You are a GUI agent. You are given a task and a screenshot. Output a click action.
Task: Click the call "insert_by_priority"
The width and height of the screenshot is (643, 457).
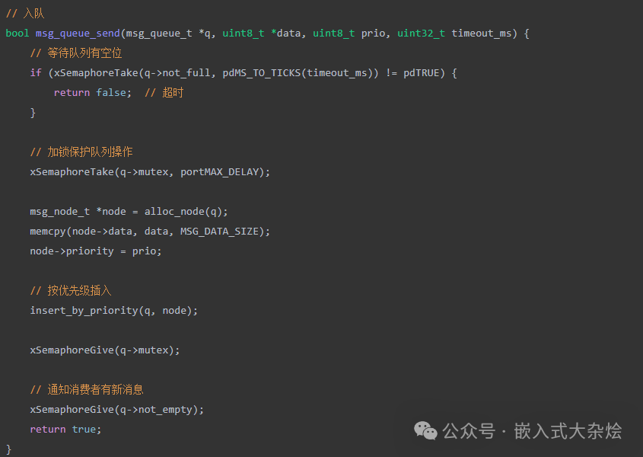[x=84, y=311]
